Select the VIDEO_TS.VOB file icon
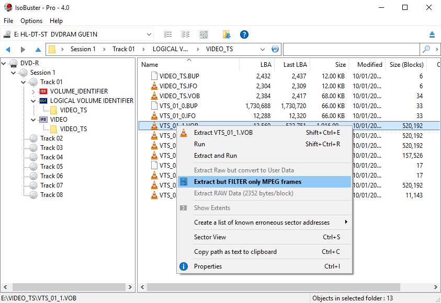 click(154, 96)
